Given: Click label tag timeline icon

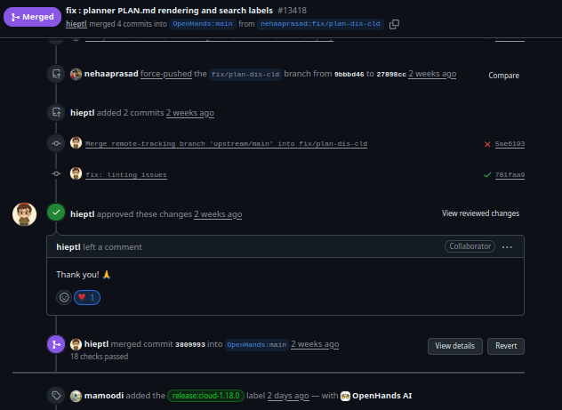Looking at the screenshot, I should pyautogui.click(x=56, y=395).
